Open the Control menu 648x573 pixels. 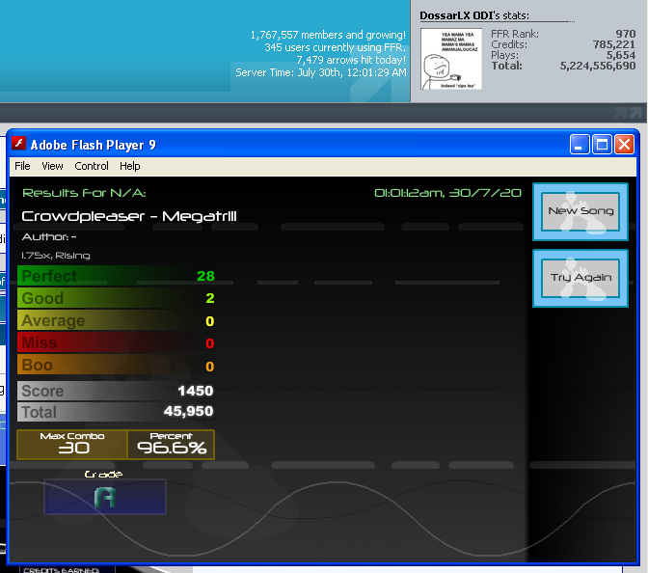click(92, 166)
